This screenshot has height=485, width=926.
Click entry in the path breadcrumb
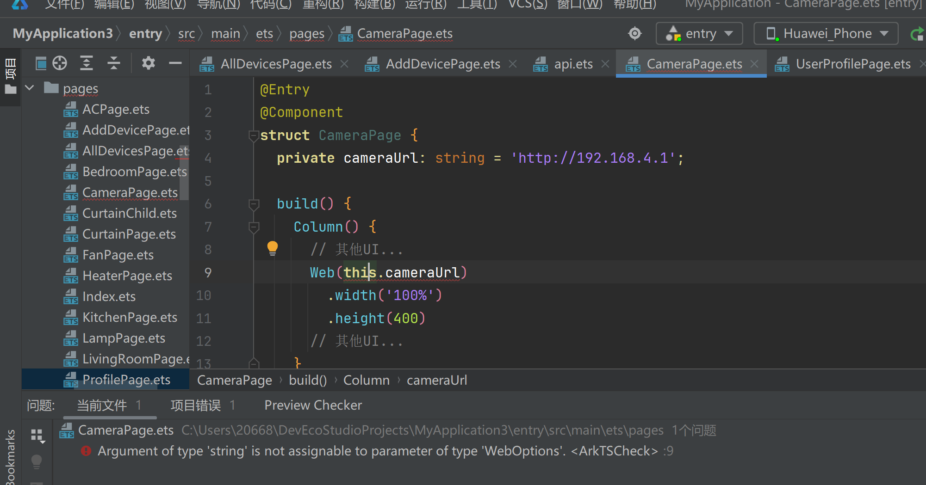(145, 33)
